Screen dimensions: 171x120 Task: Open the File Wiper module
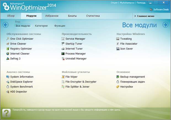pyautogui.click(x=71, y=77)
